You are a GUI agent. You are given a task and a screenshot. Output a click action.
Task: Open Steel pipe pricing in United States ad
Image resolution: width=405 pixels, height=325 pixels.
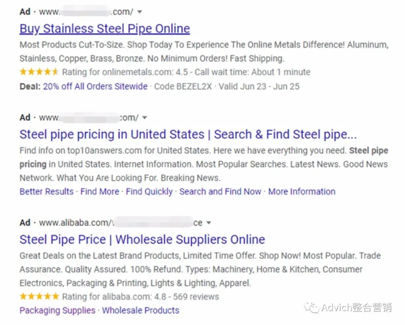[x=188, y=134]
